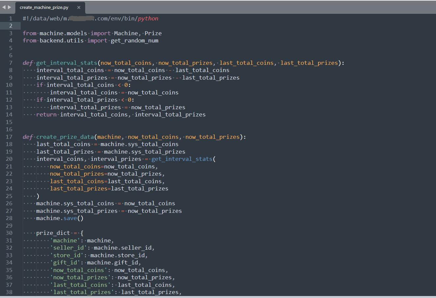Click line number 30 in the gutter
This screenshot has width=436, height=298.
pyautogui.click(x=9, y=233)
